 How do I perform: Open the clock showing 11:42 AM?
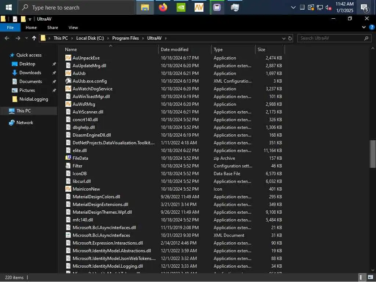point(344,7)
